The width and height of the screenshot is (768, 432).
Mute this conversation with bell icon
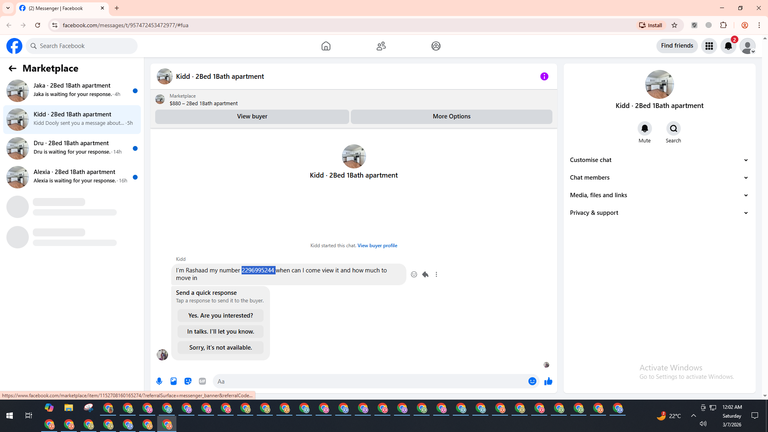tap(644, 128)
